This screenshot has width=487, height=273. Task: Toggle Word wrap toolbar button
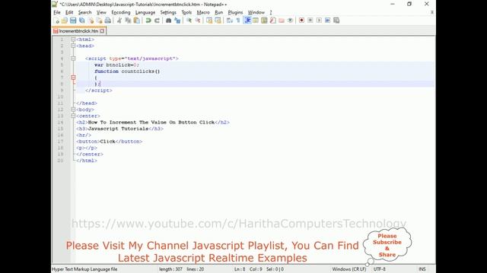click(230, 20)
